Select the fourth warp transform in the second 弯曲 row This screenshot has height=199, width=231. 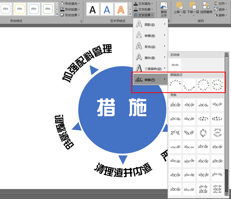[217, 119]
